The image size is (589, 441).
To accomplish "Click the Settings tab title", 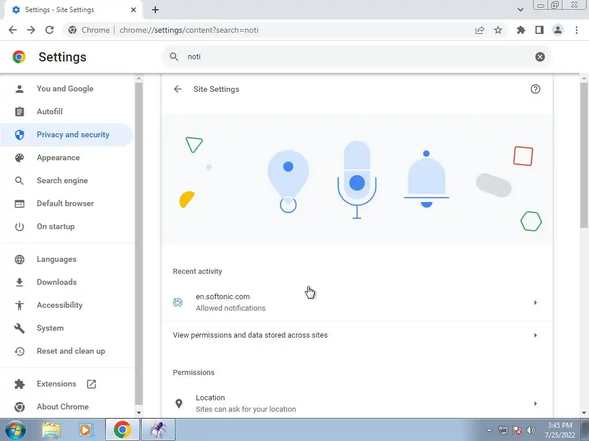I will pyautogui.click(x=60, y=10).
